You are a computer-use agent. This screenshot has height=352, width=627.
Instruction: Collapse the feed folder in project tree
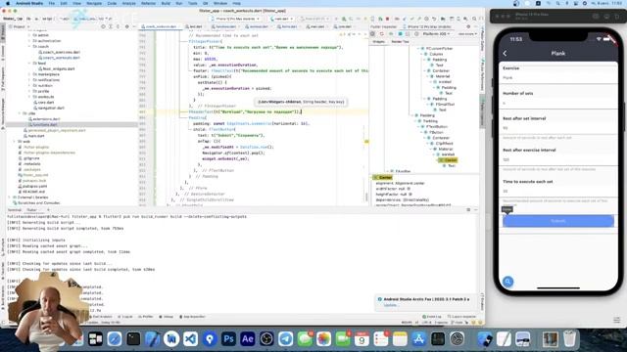pos(29,63)
